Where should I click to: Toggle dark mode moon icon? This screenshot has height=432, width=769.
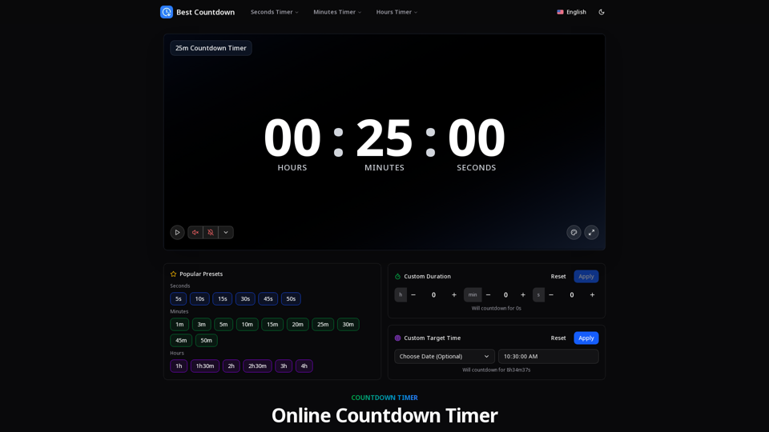point(602,12)
